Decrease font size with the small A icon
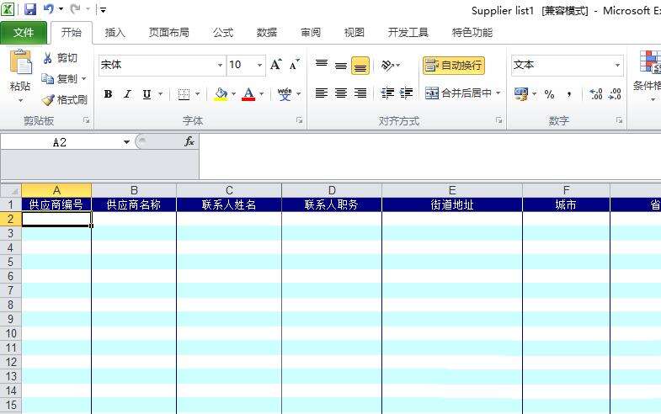Viewport: 661px width, 414px height. click(294, 65)
